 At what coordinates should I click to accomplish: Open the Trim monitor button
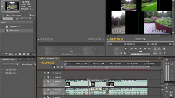(164, 53)
